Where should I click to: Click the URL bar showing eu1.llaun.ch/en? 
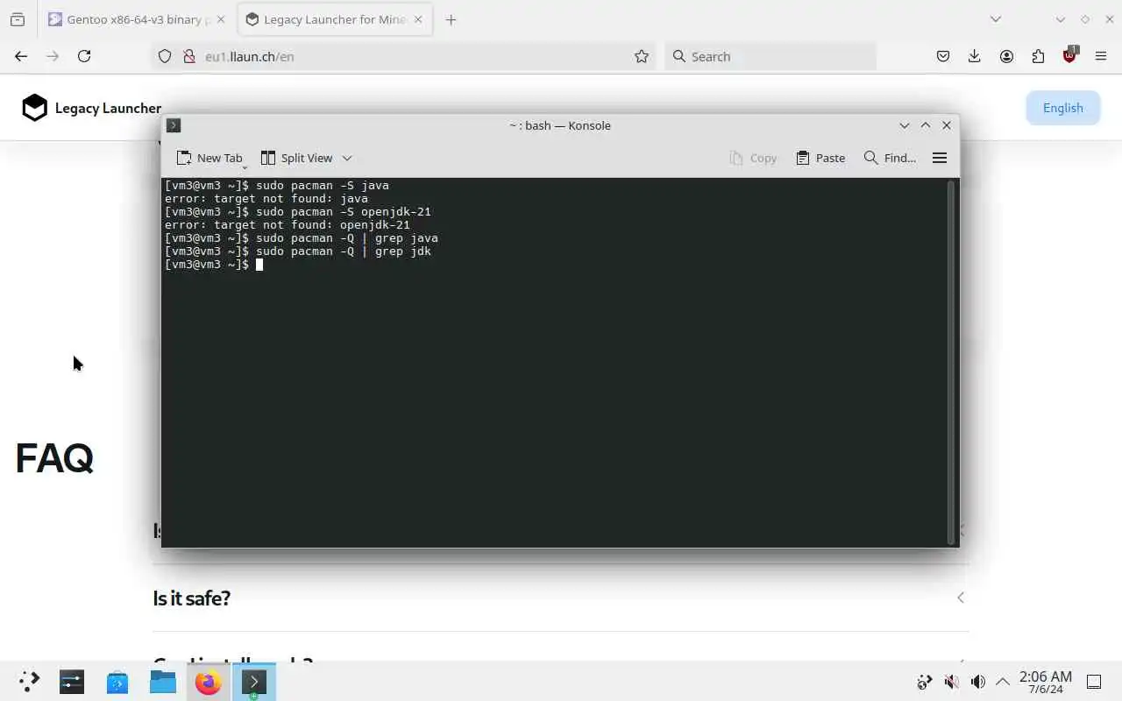(403, 56)
